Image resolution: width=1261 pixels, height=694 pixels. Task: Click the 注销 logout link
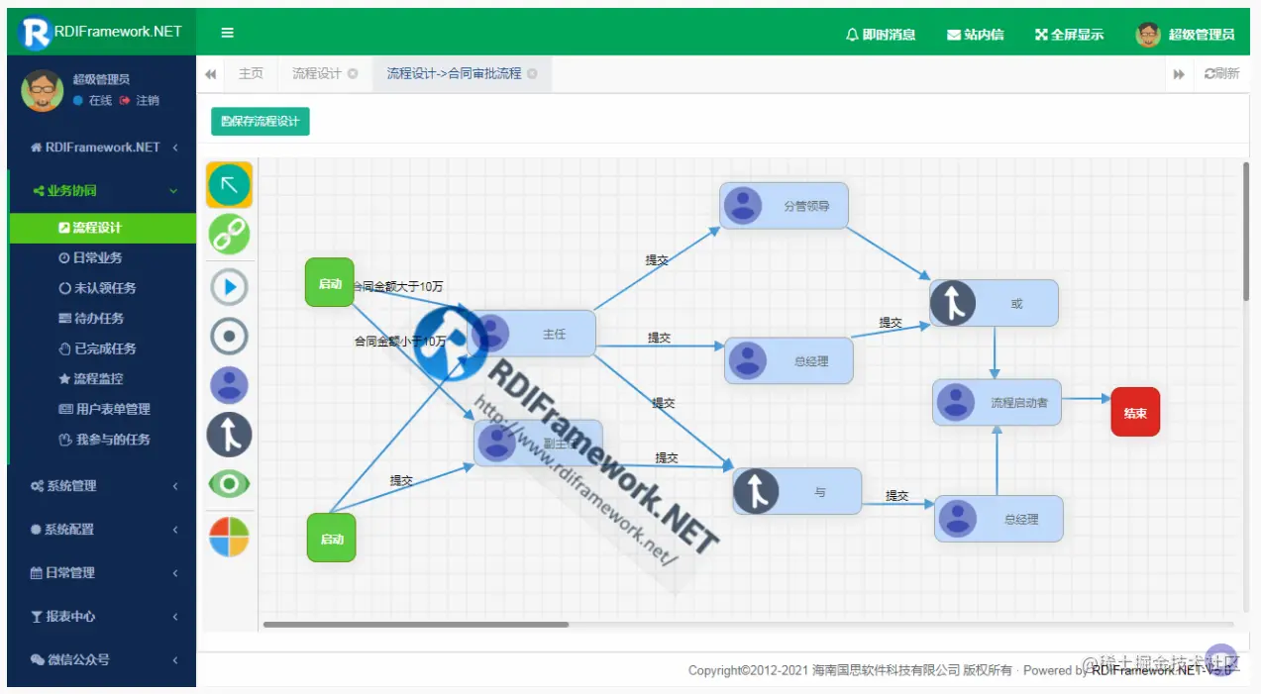pos(146,100)
